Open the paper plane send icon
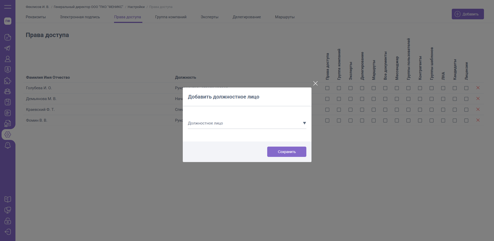This screenshot has height=241, width=494. pyautogui.click(x=8, y=48)
